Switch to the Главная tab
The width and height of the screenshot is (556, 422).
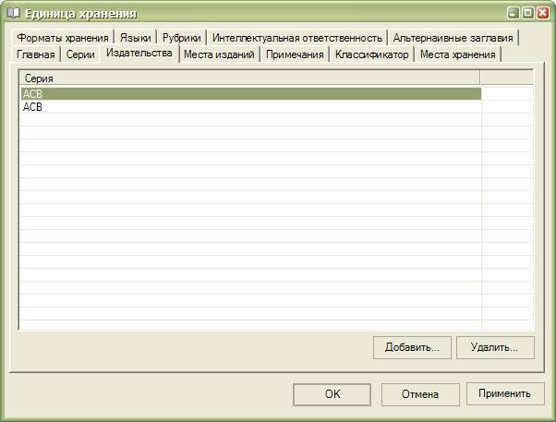coord(36,55)
